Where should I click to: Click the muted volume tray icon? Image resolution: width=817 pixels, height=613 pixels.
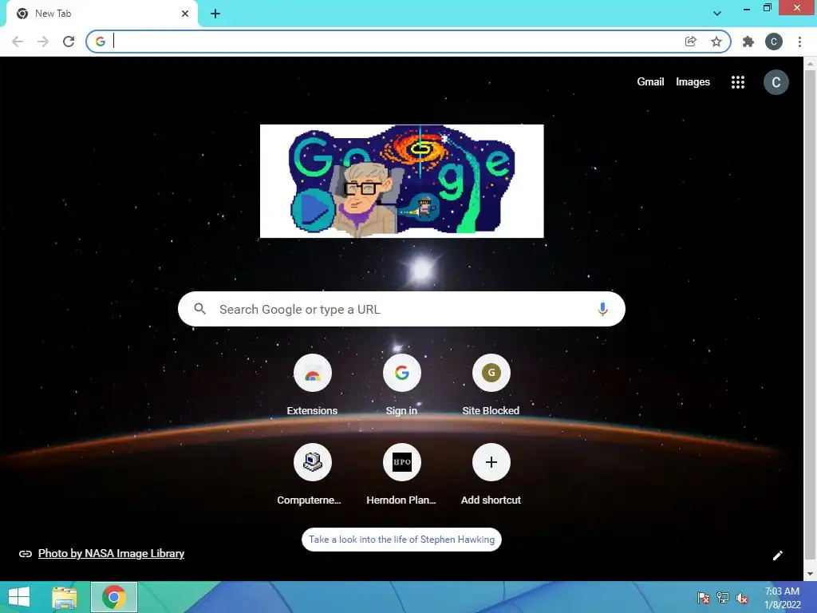742,597
